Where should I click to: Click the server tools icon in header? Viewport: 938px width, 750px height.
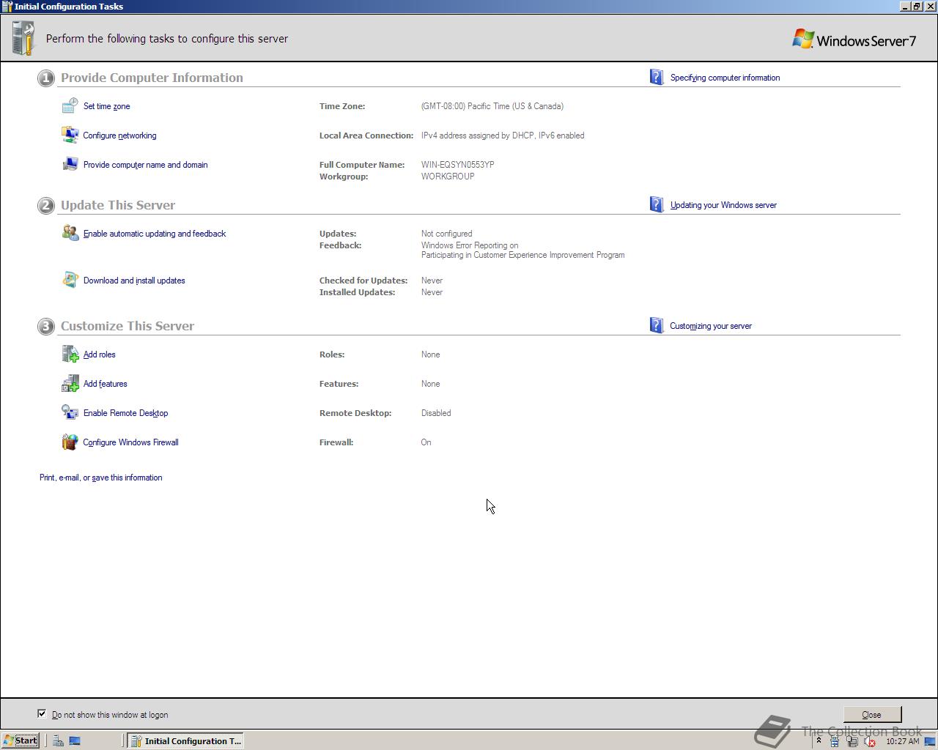(x=23, y=38)
